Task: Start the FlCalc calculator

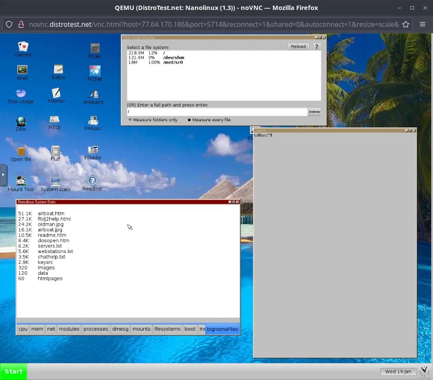Action: pyautogui.click(x=94, y=48)
